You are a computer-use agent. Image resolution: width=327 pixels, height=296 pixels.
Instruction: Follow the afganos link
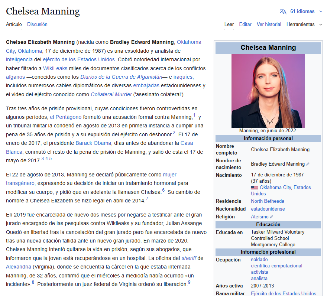coord(15,77)
